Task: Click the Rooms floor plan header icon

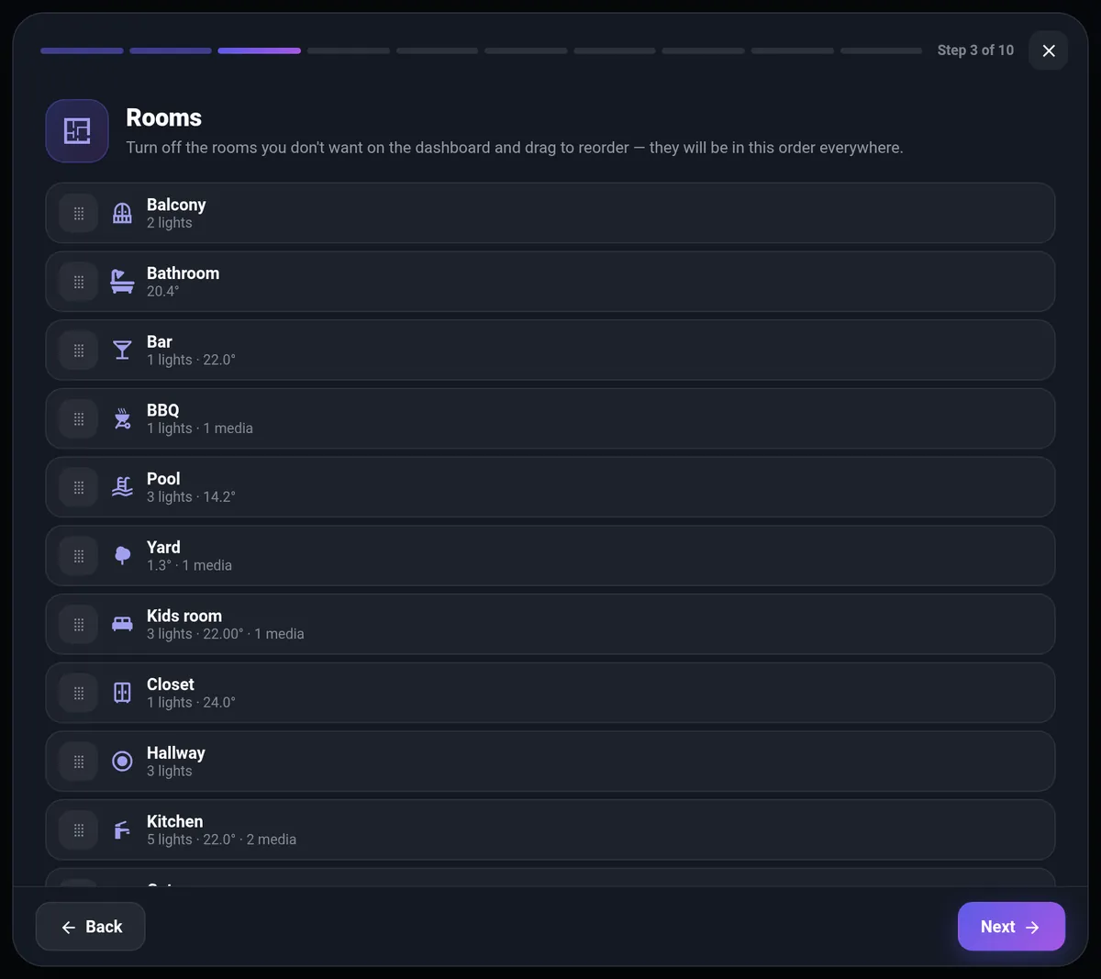Action: (x=77, y=131)
